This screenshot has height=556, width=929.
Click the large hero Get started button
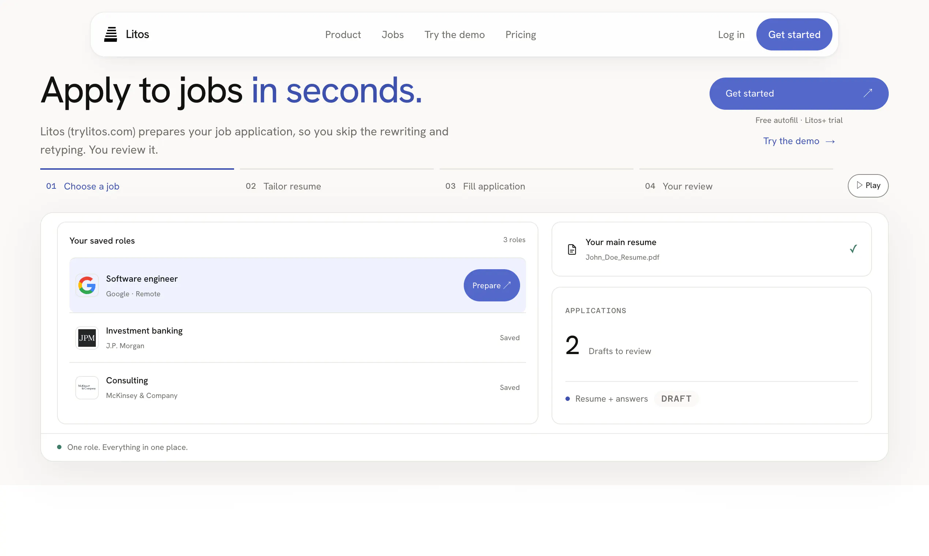[x=799, y=94]
